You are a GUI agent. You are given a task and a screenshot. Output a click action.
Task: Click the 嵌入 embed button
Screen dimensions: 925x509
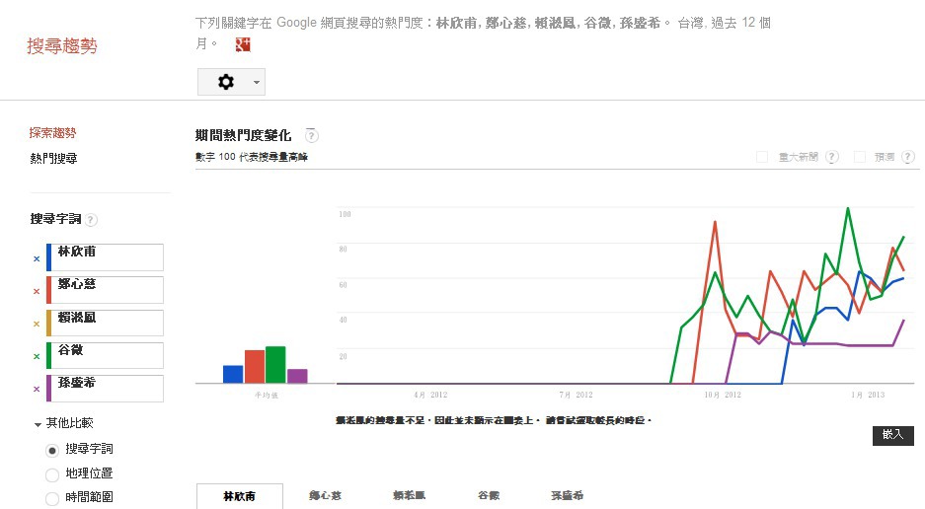click(x=893, y=435)
